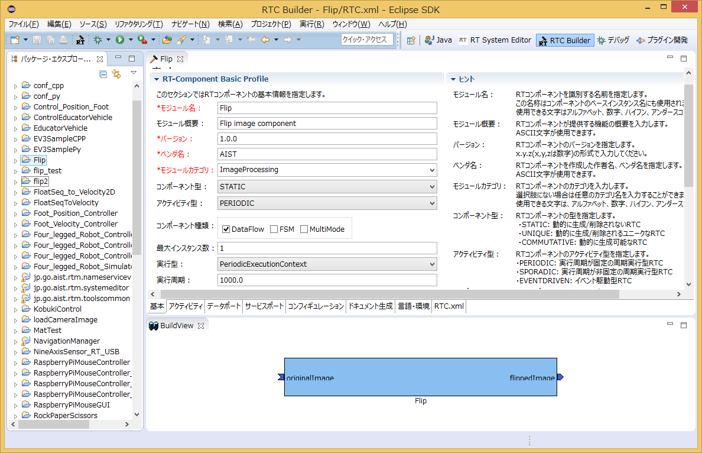
Task: Switch to the データポート tab
Action: (223, 306)
